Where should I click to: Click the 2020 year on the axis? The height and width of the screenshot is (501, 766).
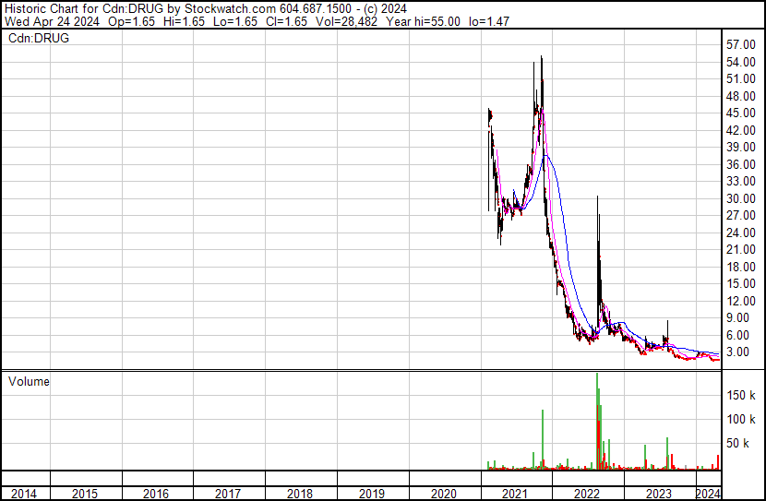445,493
